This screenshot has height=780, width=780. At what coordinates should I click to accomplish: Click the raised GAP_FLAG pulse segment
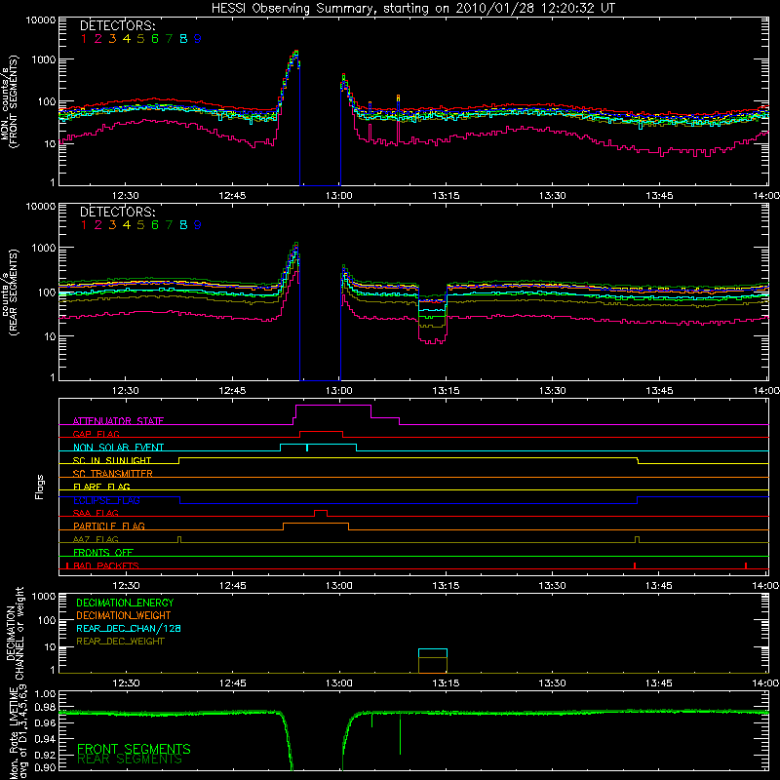(321, 432)
